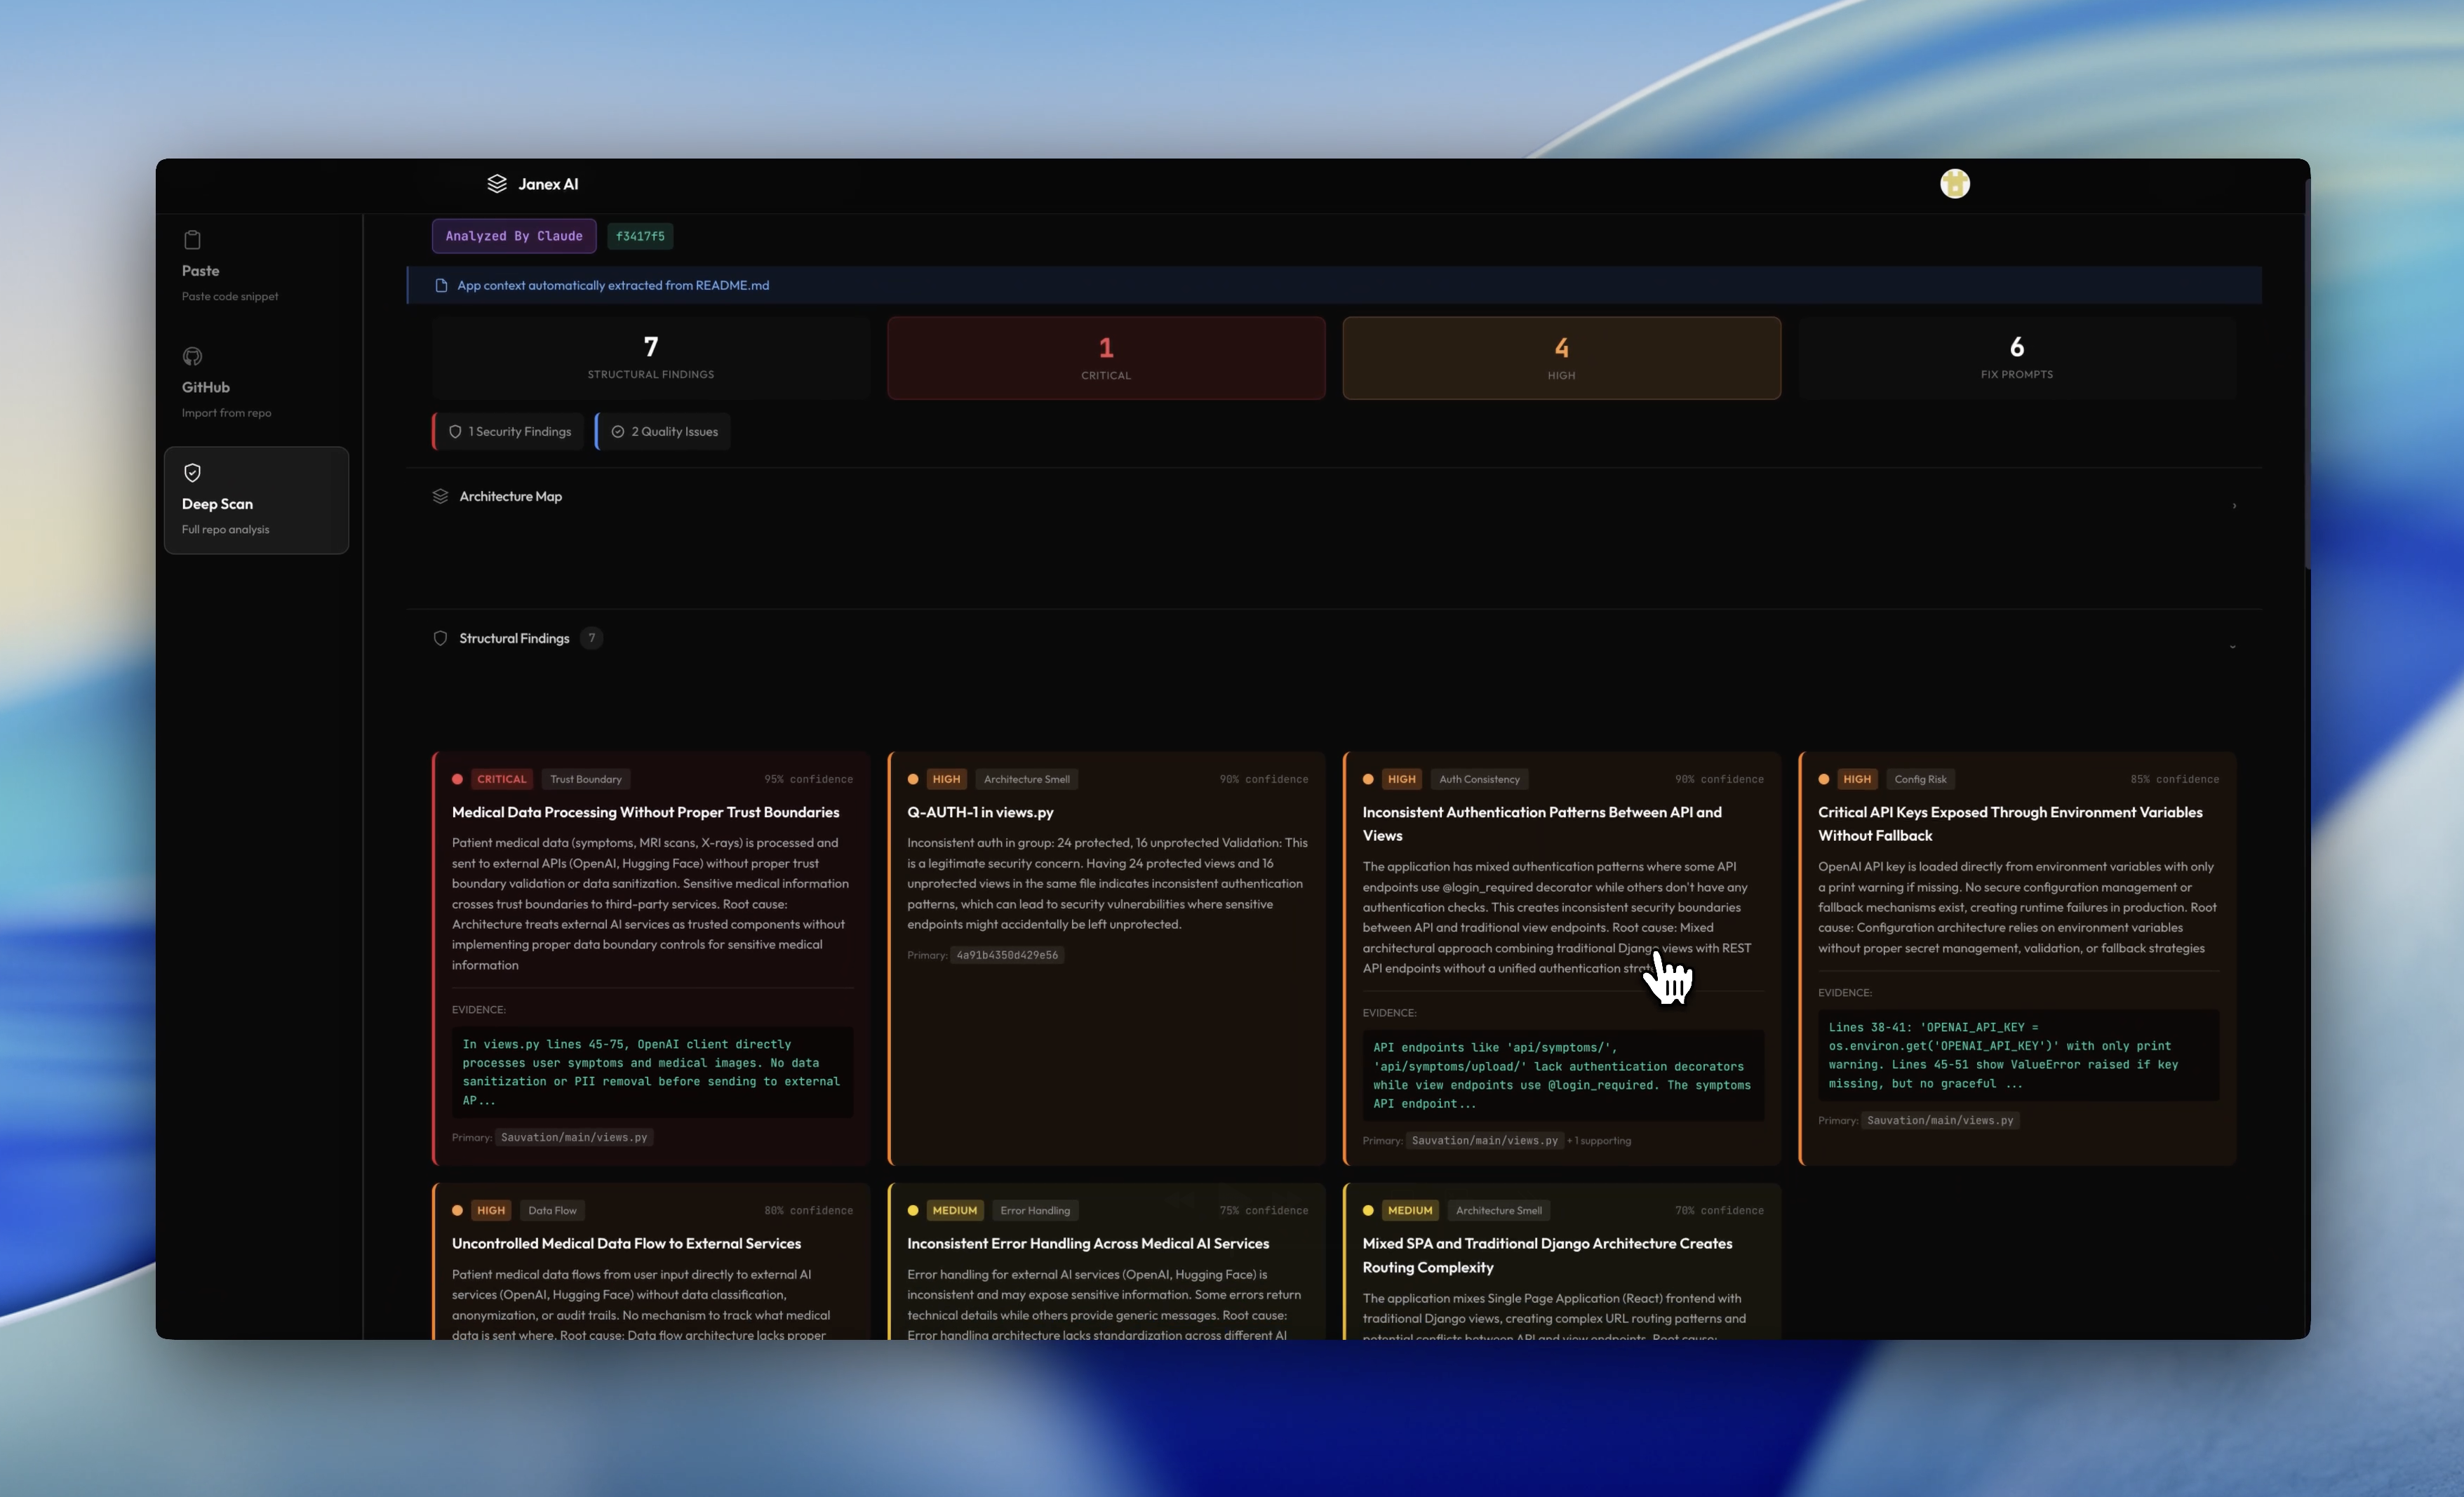Toggle the 1 Security Findings filter

[x=509, y=432]
